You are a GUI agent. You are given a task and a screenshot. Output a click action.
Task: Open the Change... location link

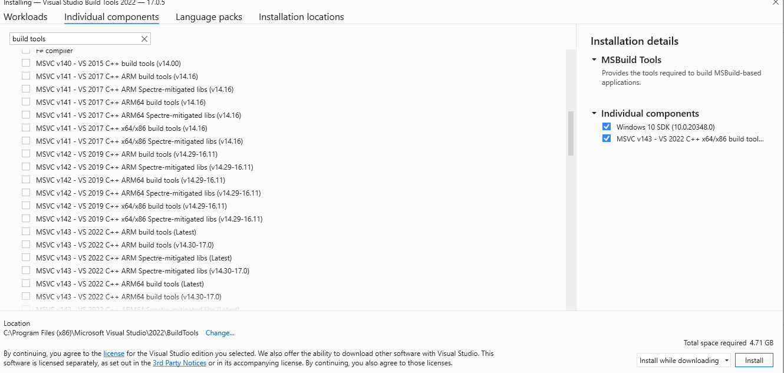click(x=219, y=333)
